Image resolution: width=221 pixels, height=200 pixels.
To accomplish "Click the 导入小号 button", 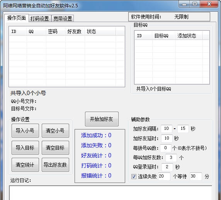I will [x=25, y=131].
